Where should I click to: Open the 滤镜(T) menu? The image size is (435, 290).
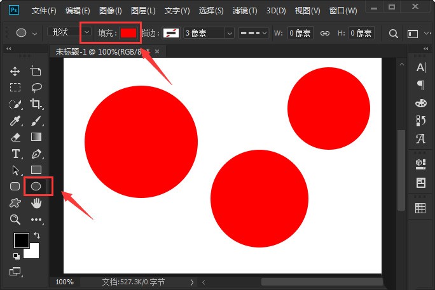pyautogui.click(x=245, y=11)
